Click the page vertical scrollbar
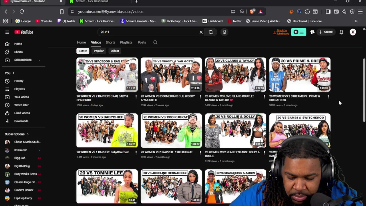366x206 pixels. click(x=364, y=90)
